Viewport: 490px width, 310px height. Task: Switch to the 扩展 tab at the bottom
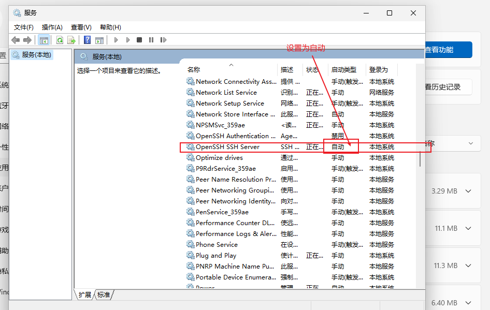click(x=85, y=294)
